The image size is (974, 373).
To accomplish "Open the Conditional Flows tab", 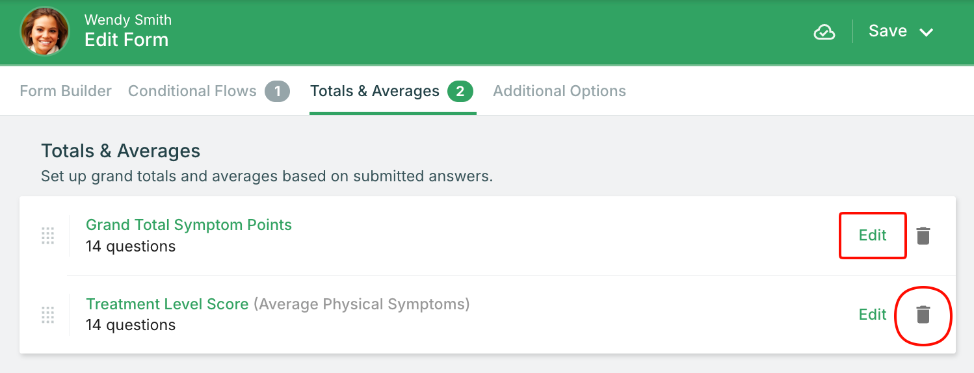I will 192,91.
